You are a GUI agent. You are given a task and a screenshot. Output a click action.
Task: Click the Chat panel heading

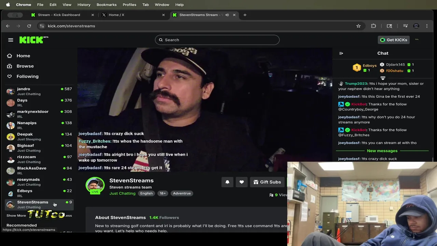pos(383,53)
